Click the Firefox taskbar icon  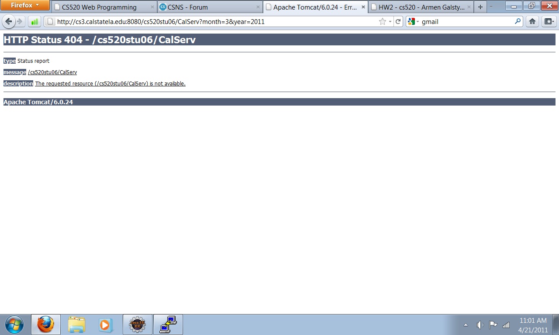coord(45,325)
